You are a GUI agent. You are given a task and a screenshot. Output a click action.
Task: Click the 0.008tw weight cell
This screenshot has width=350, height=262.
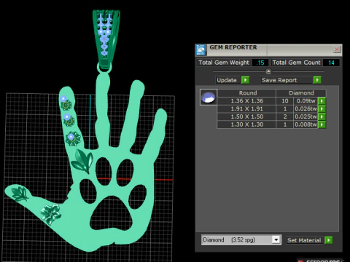click(306, 124)
